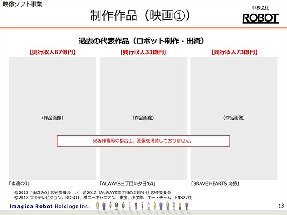The image size is (287, 215).
Task: Click the 【興行収入87億円】 revenue label
Action: (x=52, y=52)
